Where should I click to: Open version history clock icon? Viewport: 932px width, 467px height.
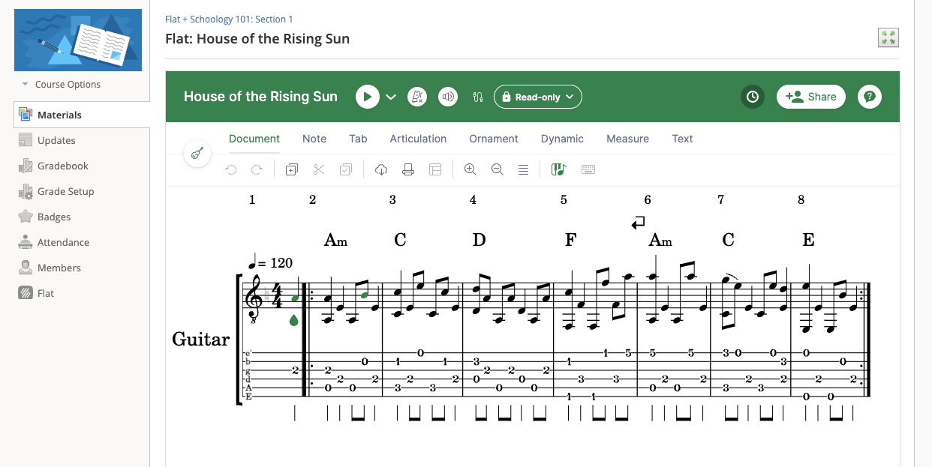click(x=752, y=97)
